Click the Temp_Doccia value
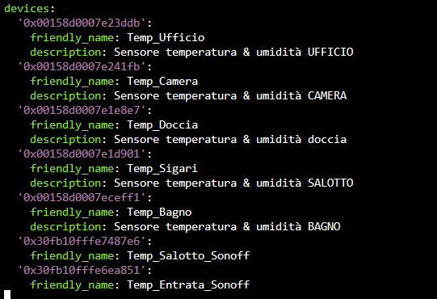This screenshot has height=299, width=437. (x=162, y=124)
